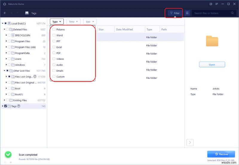
Task: Open the Time filter dropdown
Action: tap(73, 22)
